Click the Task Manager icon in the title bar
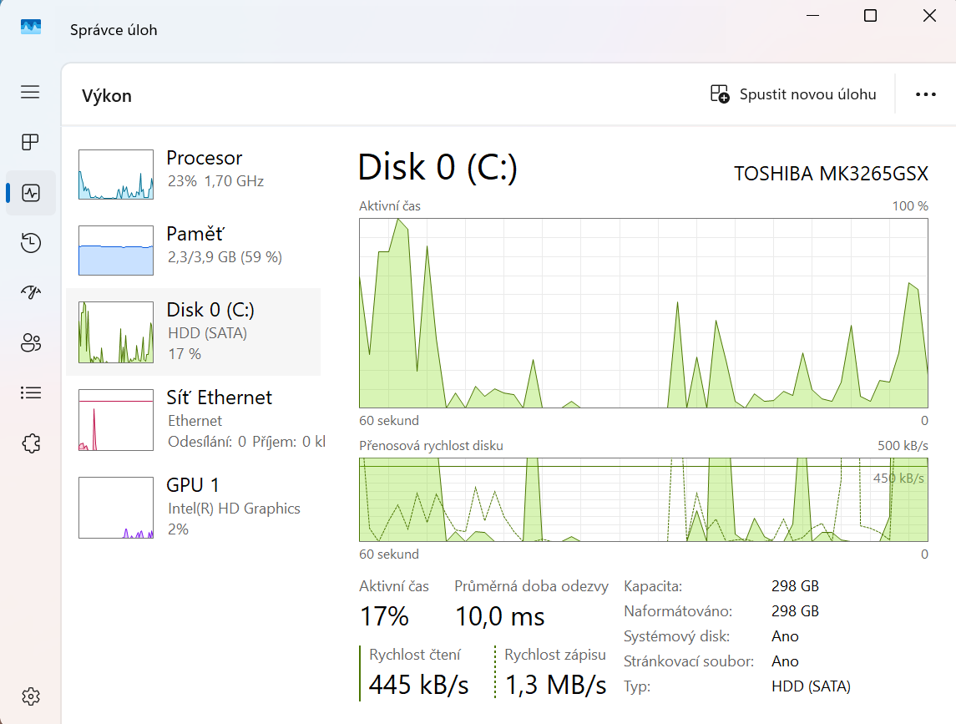This screenshot has height=724, width=956. [30, 26]
